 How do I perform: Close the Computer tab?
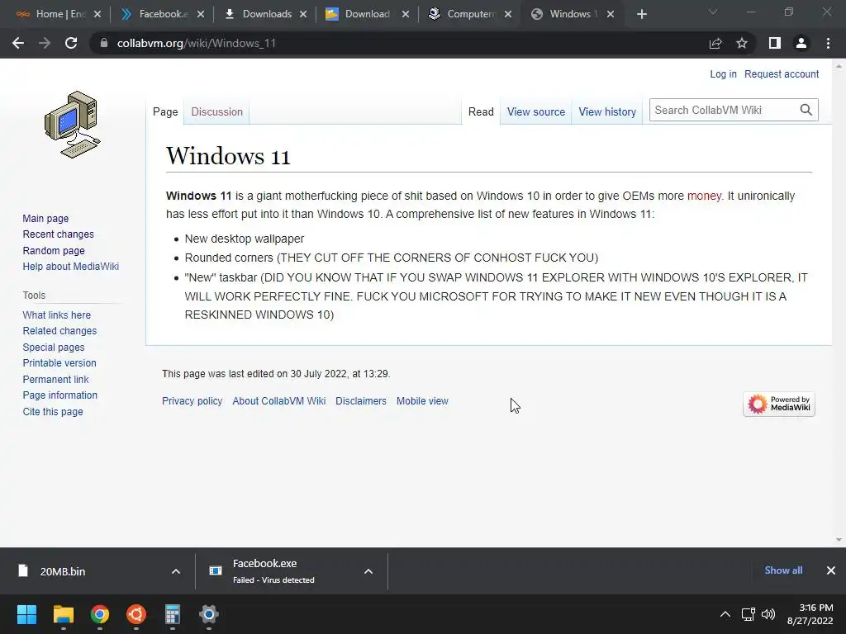click(508, 15)
